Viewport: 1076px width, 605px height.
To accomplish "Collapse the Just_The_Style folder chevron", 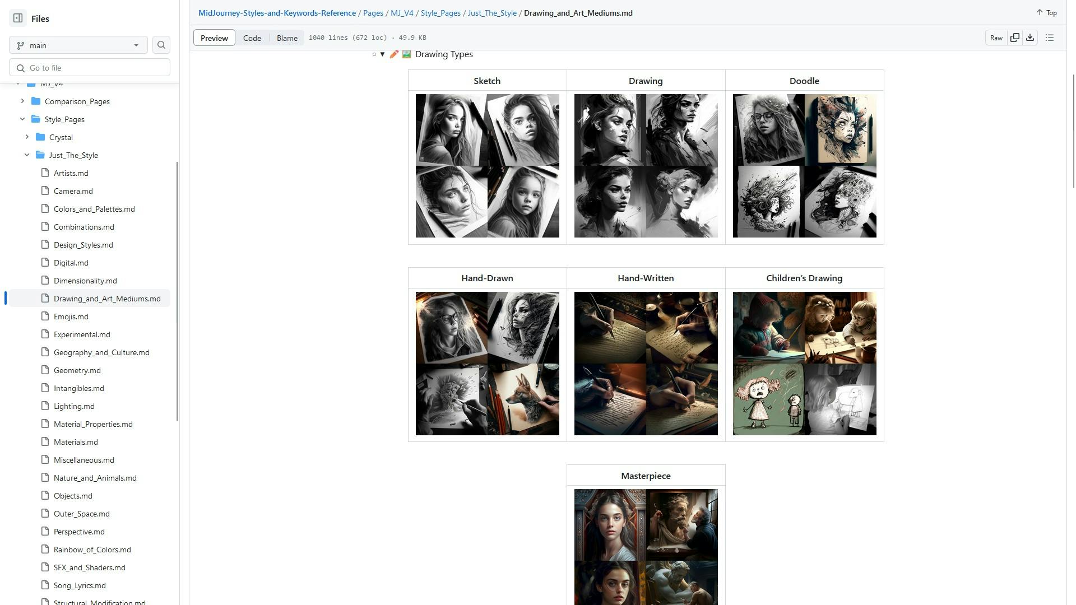I will click(x=27, y=155).
